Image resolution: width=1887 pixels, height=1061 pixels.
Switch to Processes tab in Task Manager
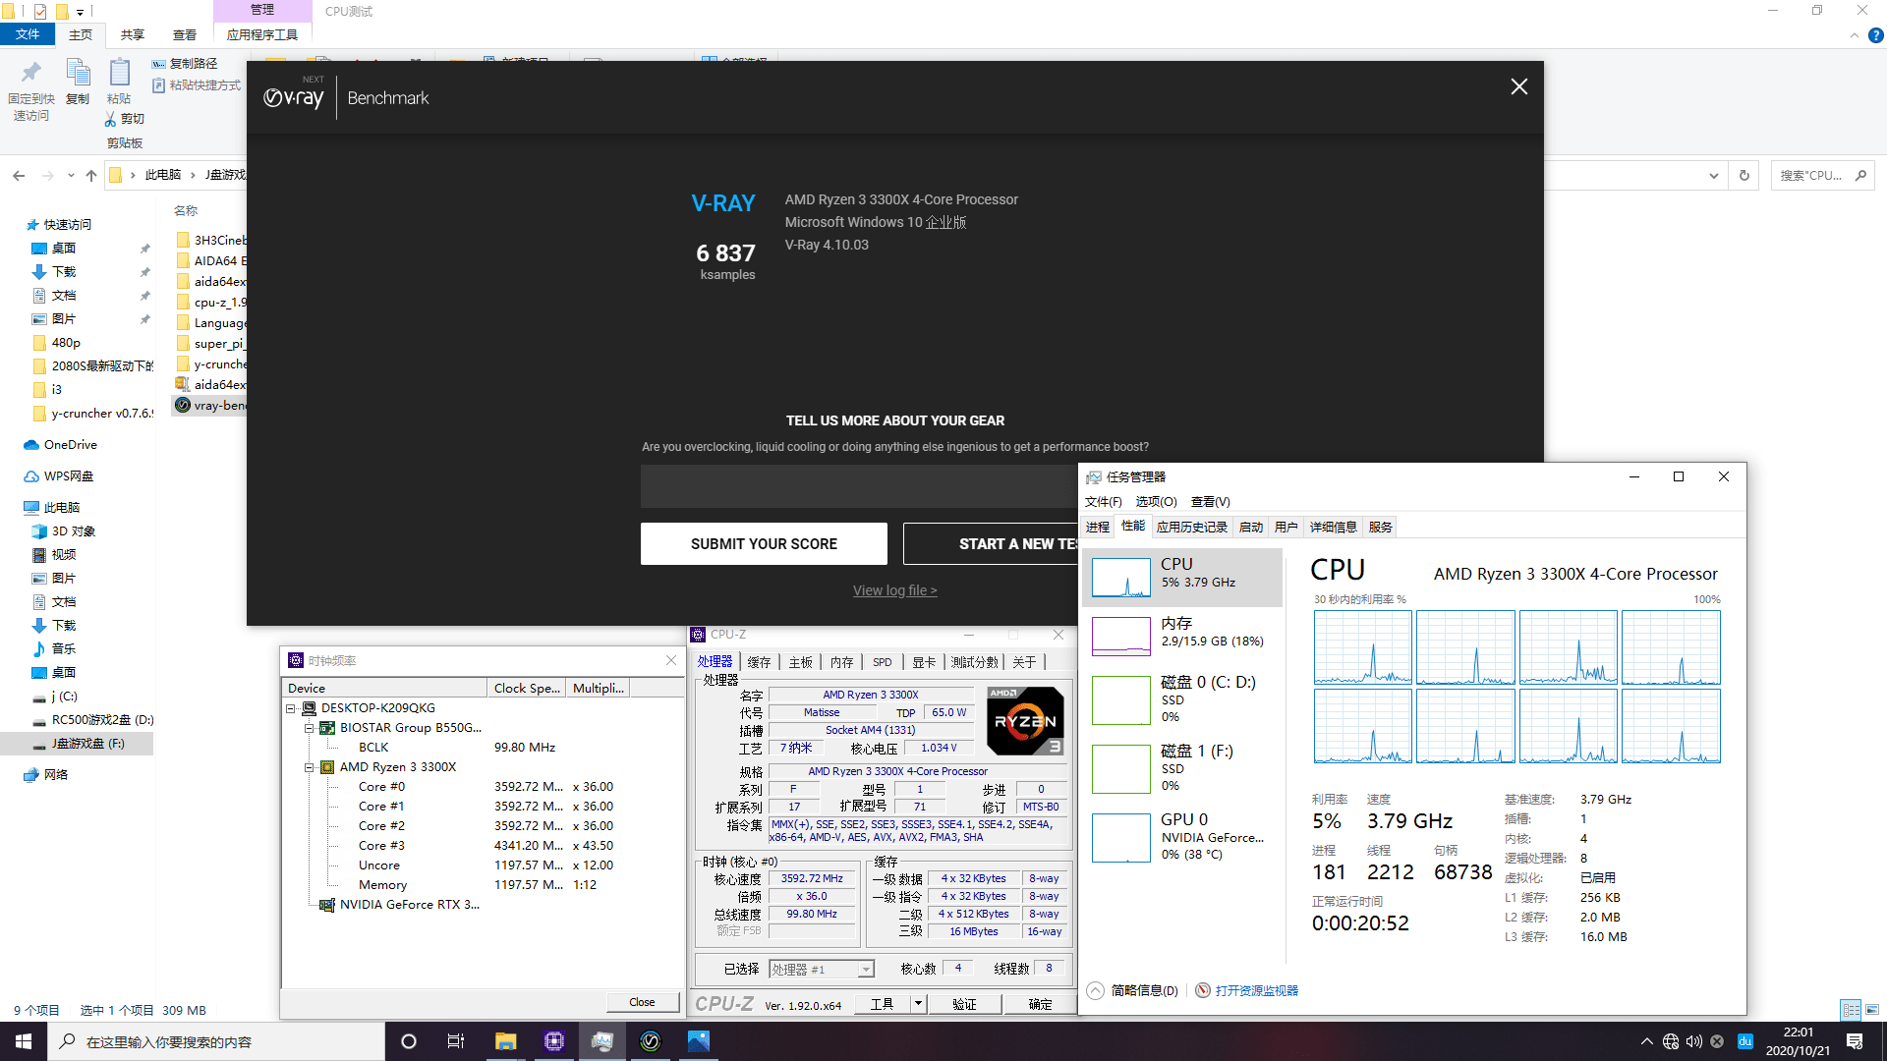pyautogui.click(x=1098, y=528)
